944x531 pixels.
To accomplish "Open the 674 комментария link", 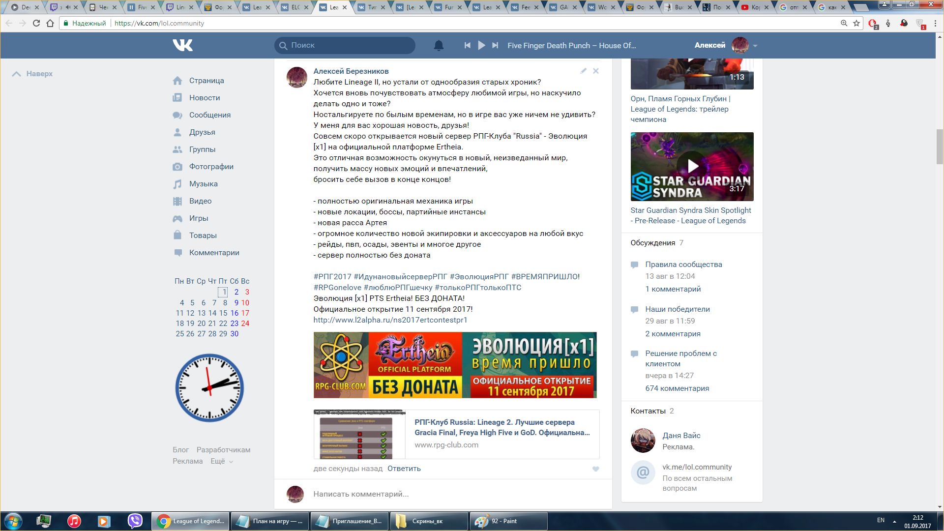I will tap(677, 388).
